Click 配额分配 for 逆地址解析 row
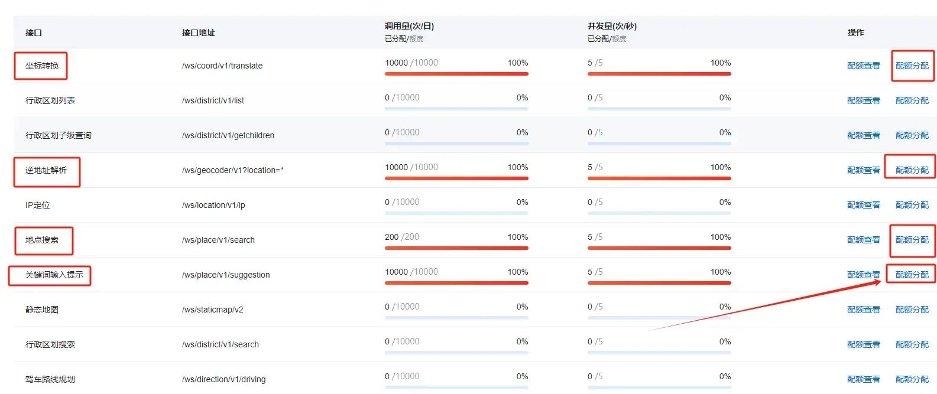 click(x=912, y=170)
